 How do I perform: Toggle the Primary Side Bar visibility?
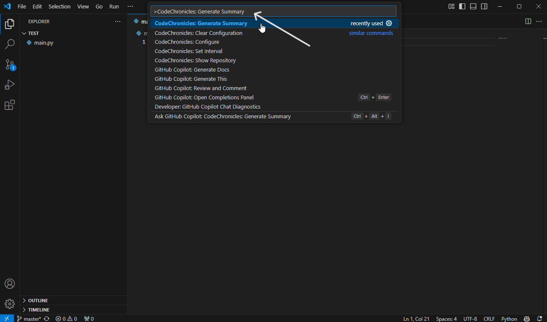tap(462, 6)
